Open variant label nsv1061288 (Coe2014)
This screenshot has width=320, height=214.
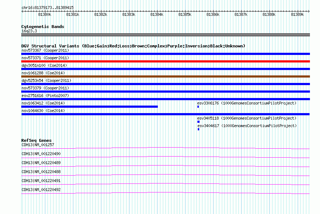point(43,73)
